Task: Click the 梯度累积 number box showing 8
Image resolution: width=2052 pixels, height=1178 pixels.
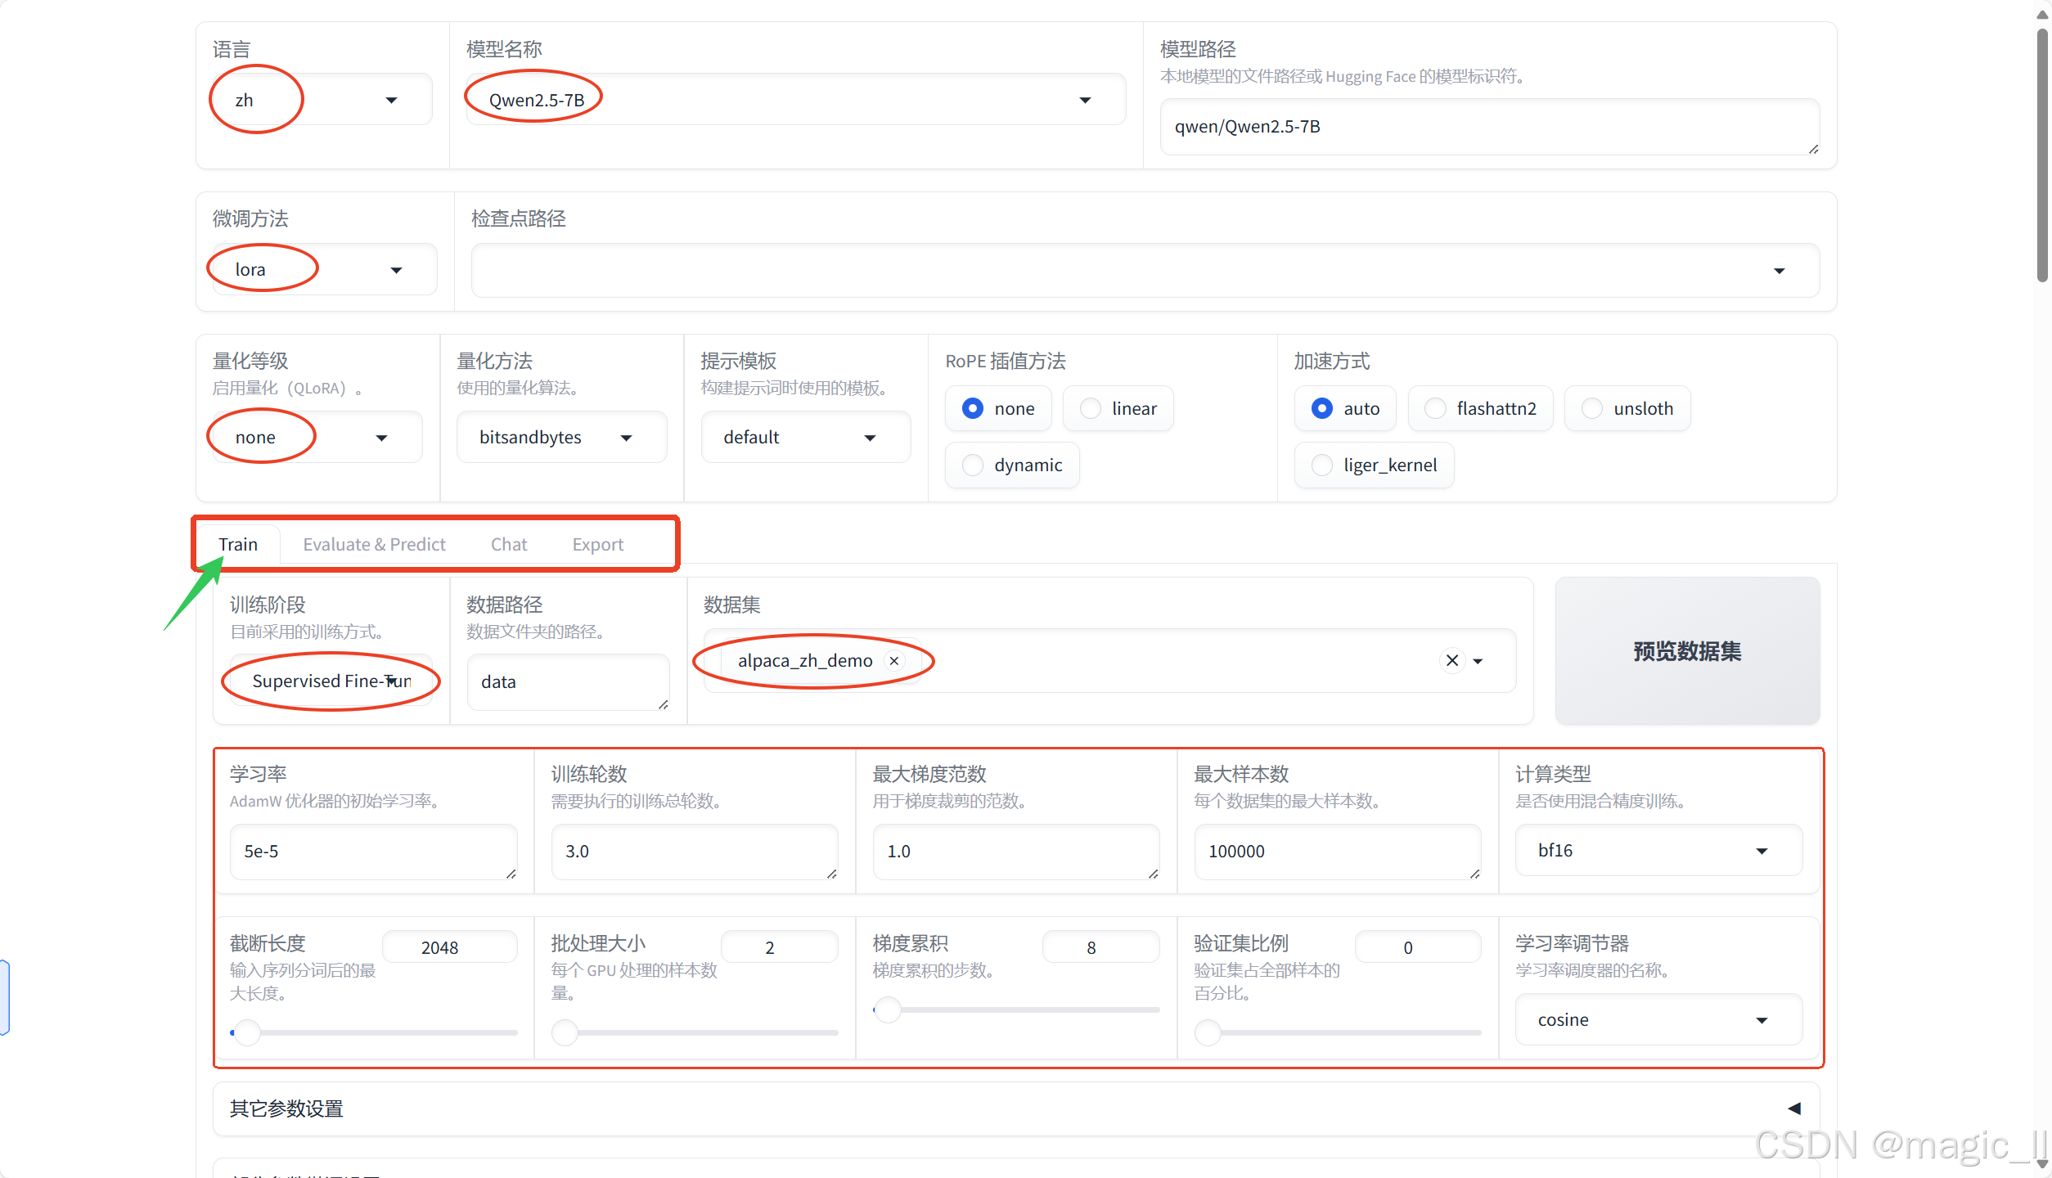Action: (1100, 947)
